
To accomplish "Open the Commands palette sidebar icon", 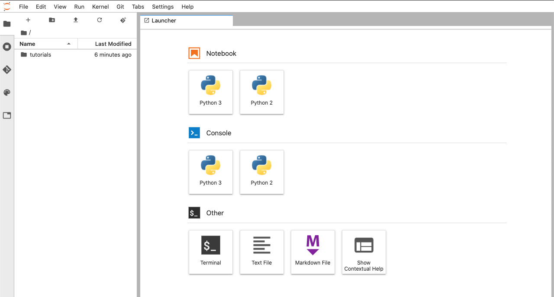I will click(7, 93).
